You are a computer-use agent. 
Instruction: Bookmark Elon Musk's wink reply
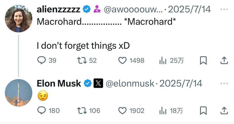coord(203,111)
